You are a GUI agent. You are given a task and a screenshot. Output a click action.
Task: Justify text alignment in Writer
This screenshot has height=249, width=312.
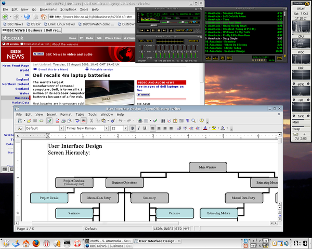tap(171, 128)
